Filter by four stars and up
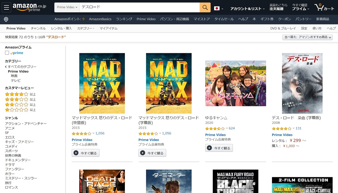This screenshot has width=338, height=193. [17, 94]
